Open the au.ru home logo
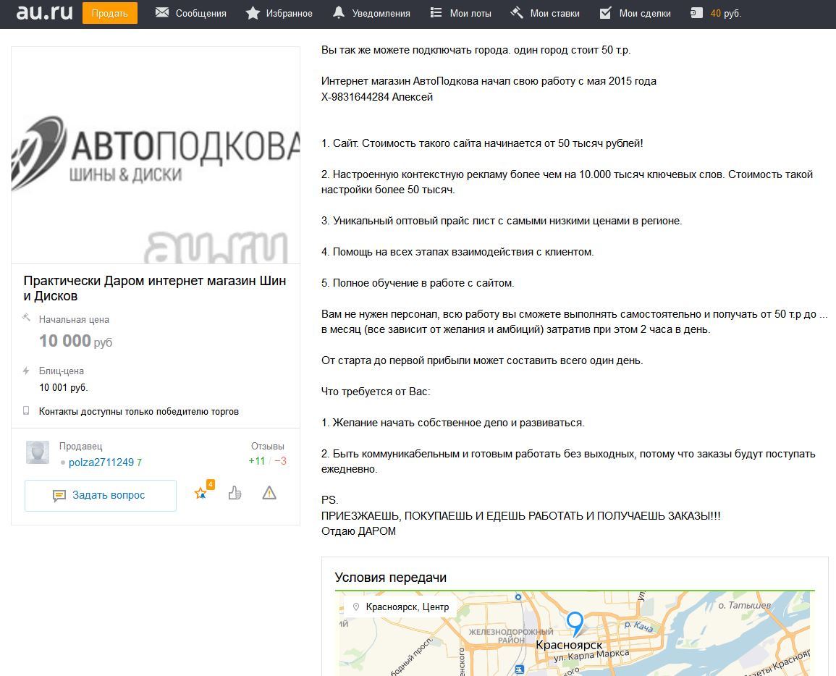Image resolution: width=836 pixels, height=676 pixels. point(44,12)
